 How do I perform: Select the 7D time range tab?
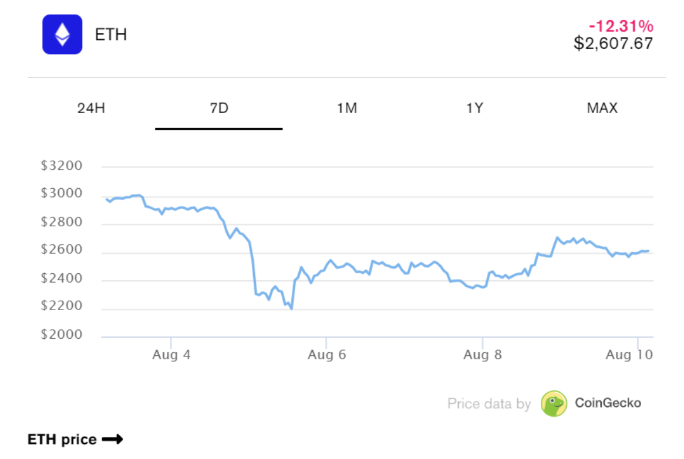pyautogui.click(x=218, y=108)
